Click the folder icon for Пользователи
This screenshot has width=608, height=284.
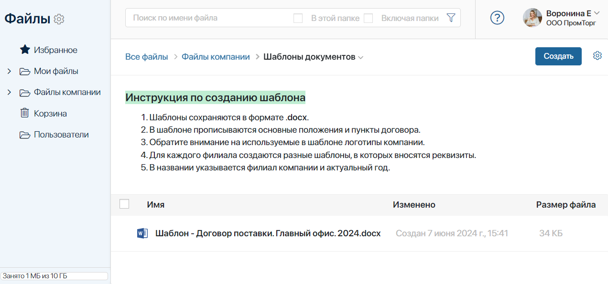24,135
